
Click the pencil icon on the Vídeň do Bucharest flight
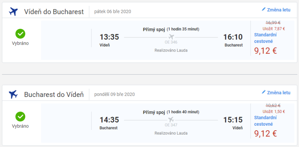264,10
